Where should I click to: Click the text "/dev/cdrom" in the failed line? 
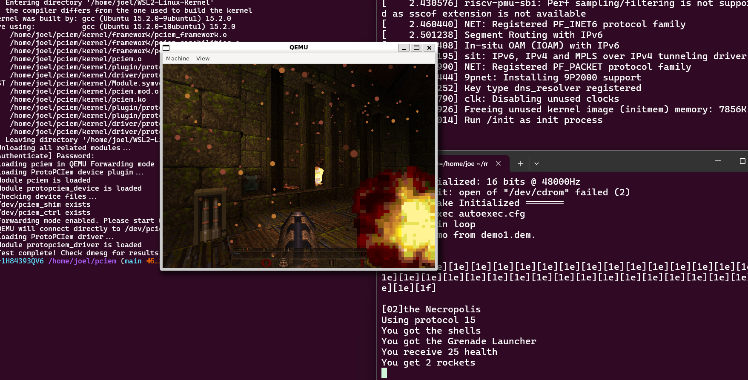[x=536, y=192]
